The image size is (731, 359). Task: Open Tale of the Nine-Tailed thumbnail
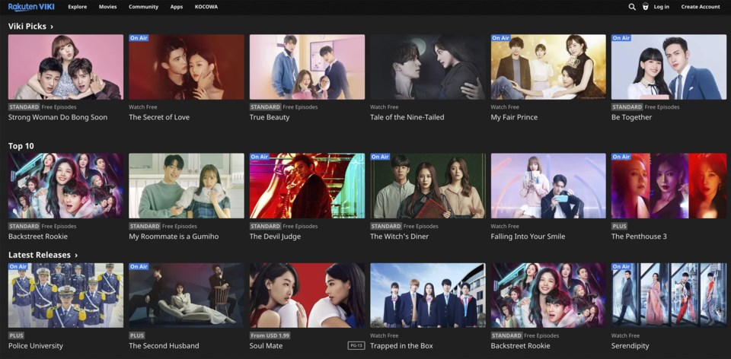coord(427,67)
